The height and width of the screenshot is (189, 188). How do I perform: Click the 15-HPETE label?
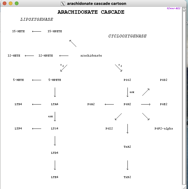pos(55,31)
